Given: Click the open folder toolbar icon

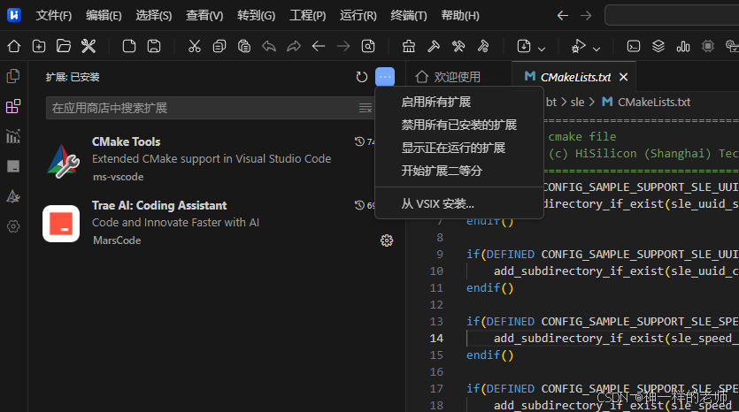Looking at the screenshot, I should [64, 46].
